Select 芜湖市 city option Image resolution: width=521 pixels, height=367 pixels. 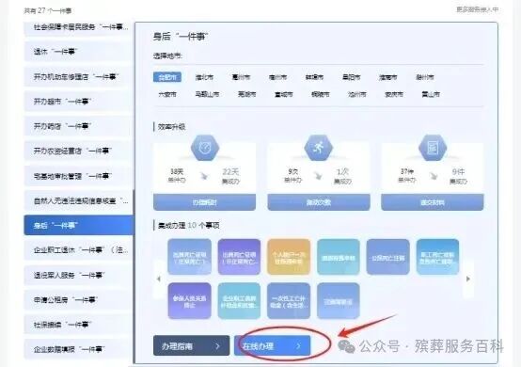click(x=247, y=94)
